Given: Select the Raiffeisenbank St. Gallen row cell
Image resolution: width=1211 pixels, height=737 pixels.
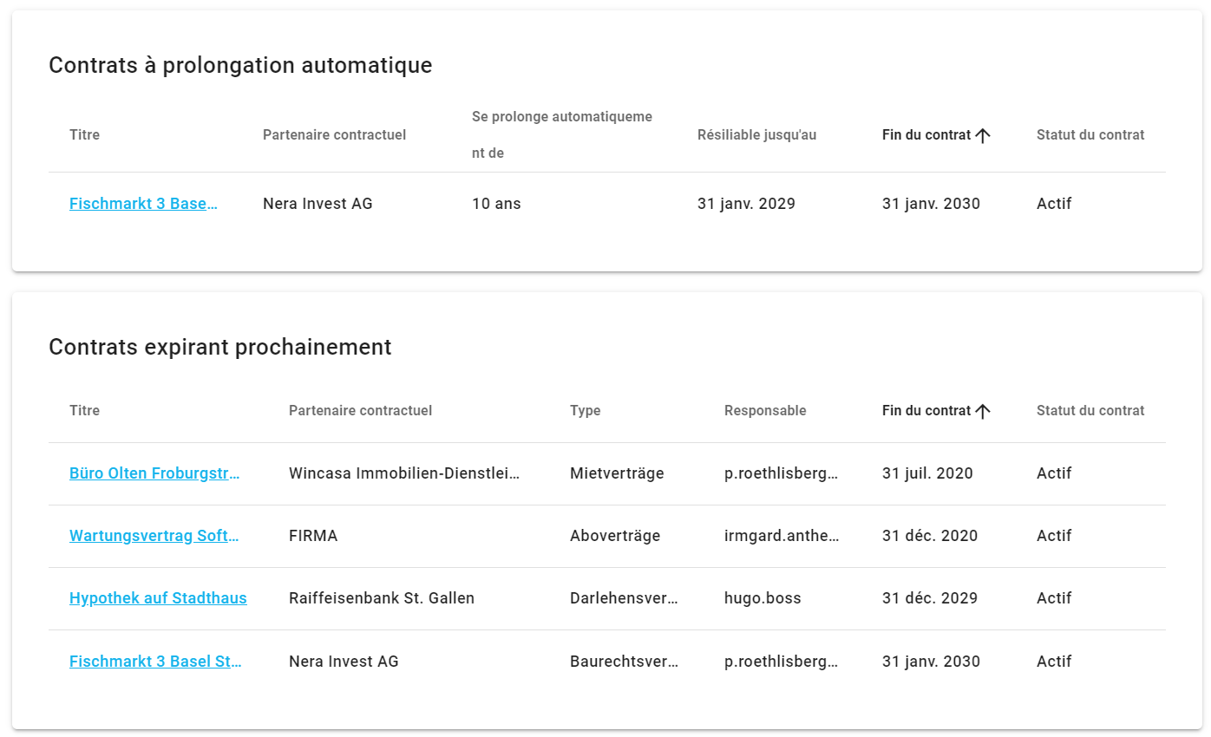Looking at the screenshot, I should pos(382,598).
